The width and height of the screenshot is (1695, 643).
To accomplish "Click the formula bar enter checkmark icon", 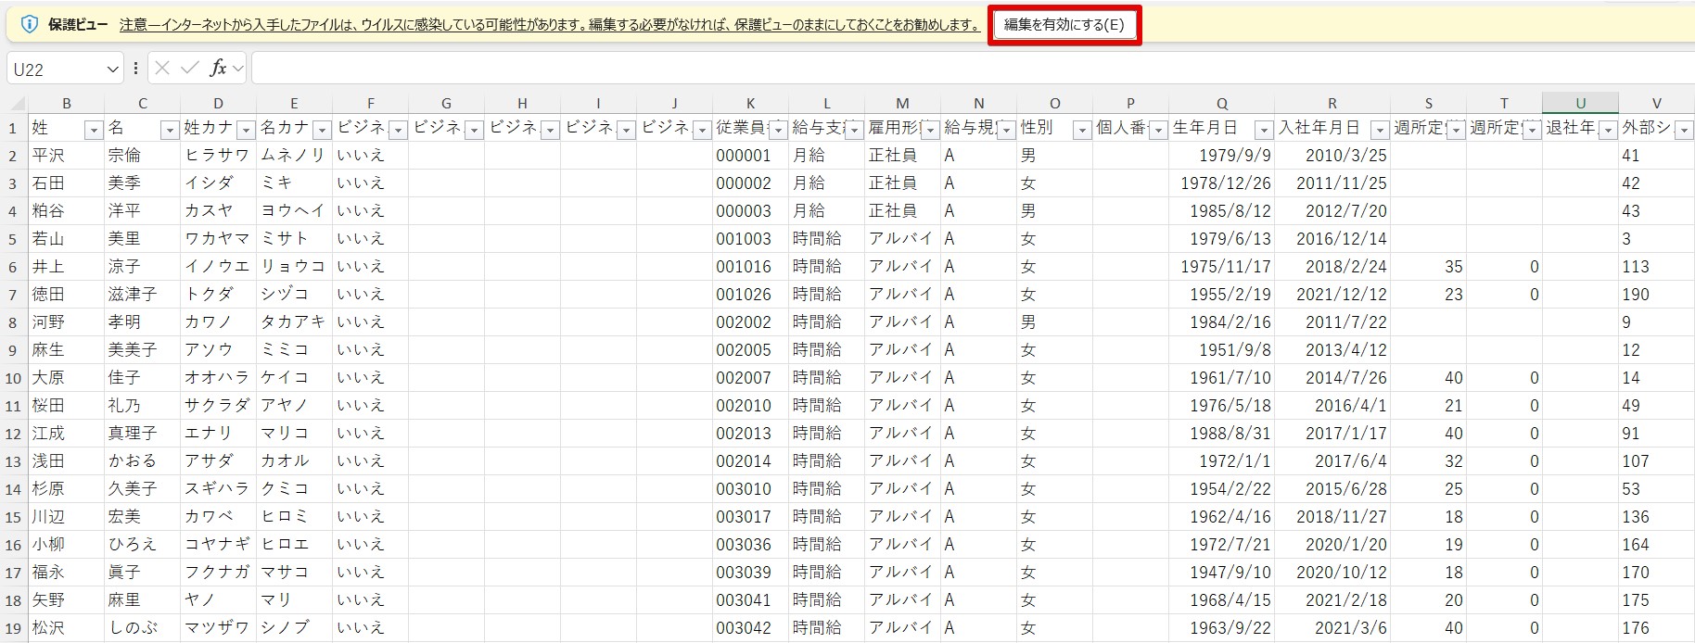I will click(190, 68).
